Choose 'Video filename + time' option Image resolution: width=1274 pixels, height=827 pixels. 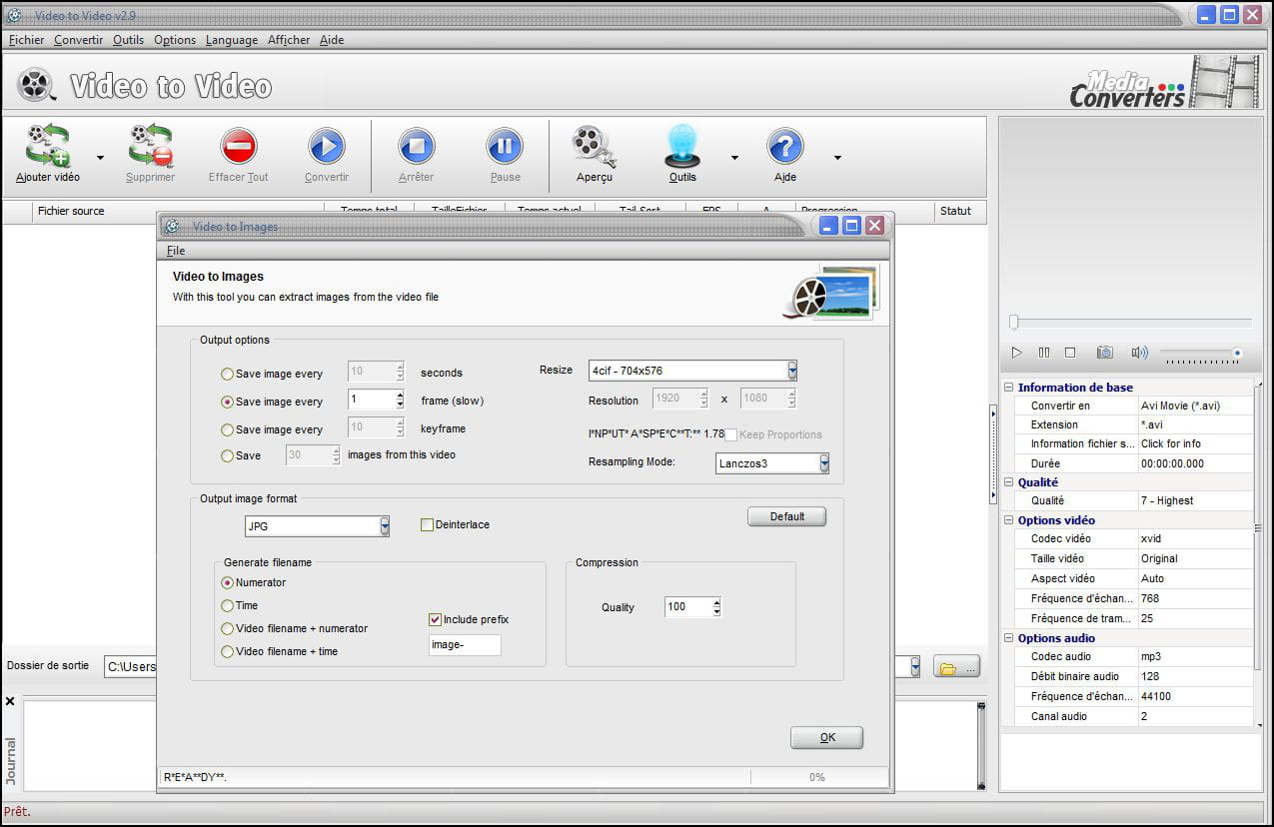[228, 652]
